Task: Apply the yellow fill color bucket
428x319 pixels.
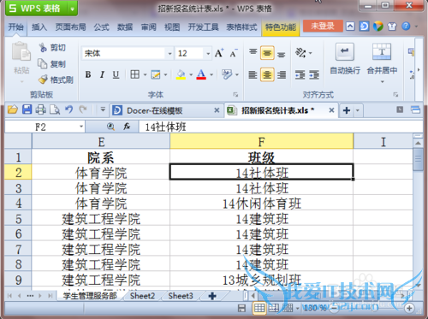Action: [181, 74]
